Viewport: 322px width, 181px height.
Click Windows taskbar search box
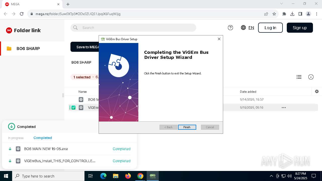click(48, 176)
